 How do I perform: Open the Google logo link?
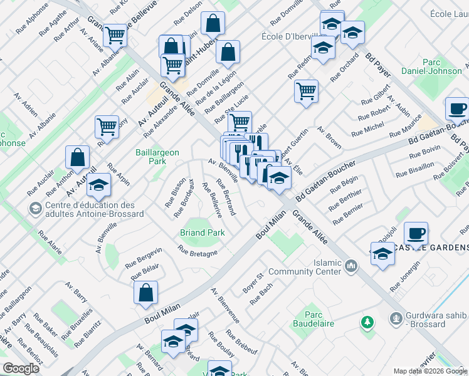(21, 369)
